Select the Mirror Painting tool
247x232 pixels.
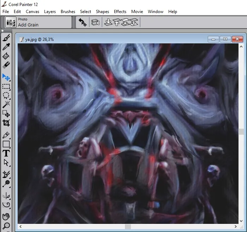6,196
